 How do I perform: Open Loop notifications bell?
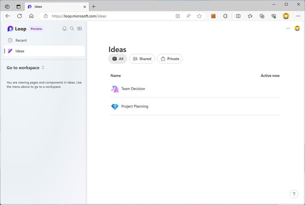tap(64, 28)
